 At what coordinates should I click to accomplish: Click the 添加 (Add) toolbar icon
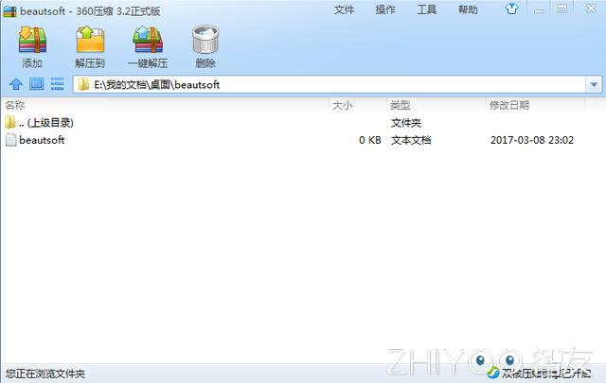point(32,40)
